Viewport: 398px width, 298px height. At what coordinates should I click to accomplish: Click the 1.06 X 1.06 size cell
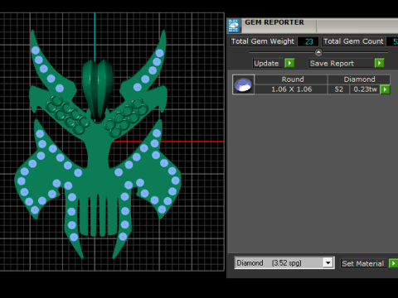(x=291, y=89)
